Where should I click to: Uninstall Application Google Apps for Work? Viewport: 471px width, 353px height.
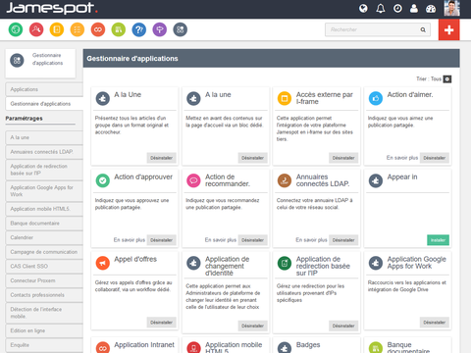[435, 323]
